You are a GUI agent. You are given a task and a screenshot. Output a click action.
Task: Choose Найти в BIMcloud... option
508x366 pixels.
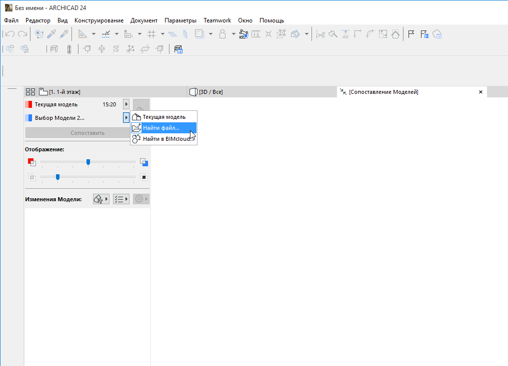[163, 139]
